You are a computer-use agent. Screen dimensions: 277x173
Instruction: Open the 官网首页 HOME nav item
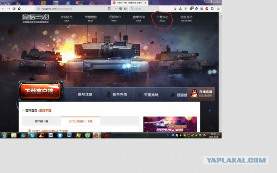[x=67, y=18]
